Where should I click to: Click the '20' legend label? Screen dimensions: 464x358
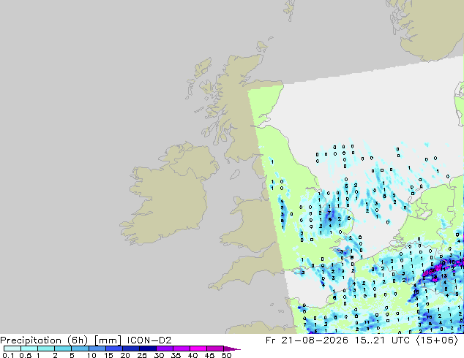coord(125,355)
